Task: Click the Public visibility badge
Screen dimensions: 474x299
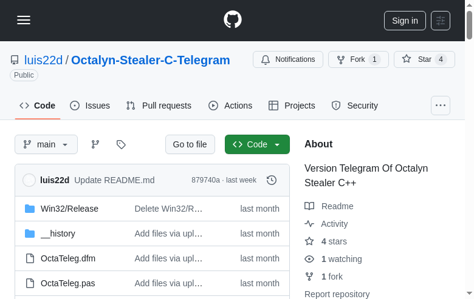Action: click(24, 75)
